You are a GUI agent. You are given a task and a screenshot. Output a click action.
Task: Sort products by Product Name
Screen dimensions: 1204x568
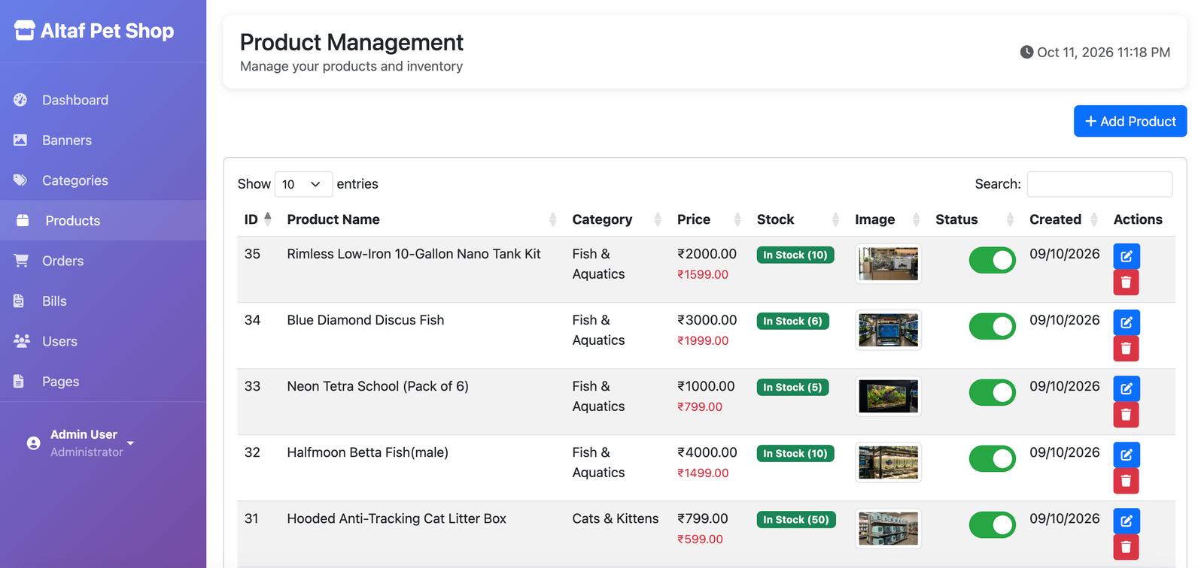[x=421, y=219]
